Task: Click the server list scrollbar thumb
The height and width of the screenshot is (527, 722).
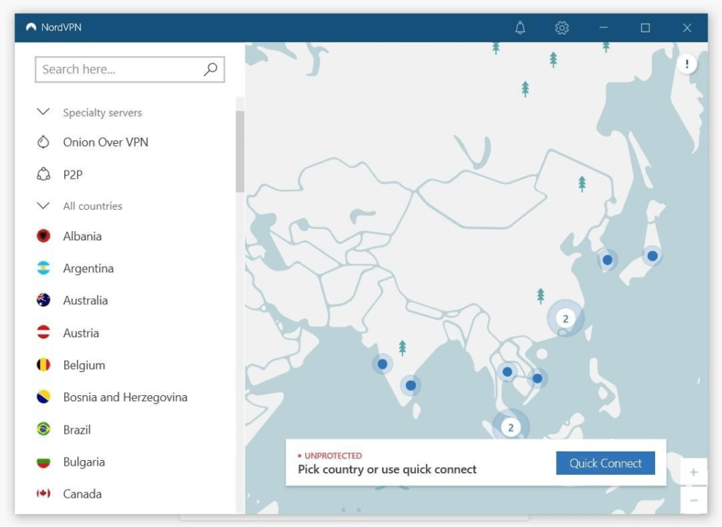Action: click(x=240, y=151)
